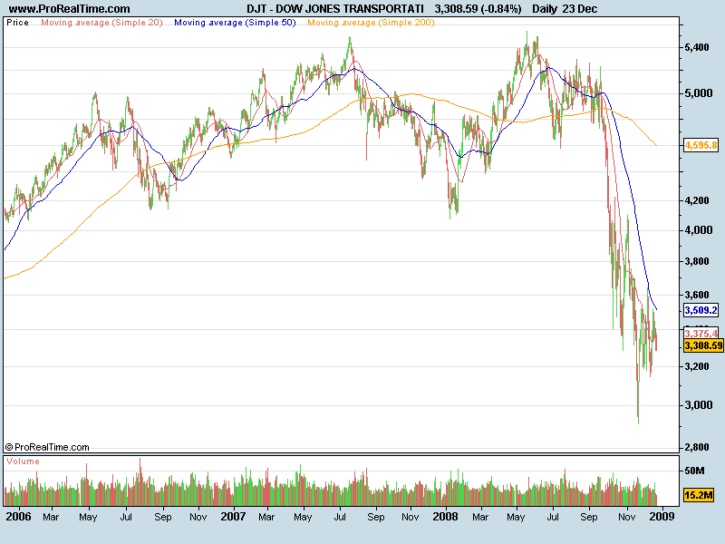Click the 5,000 price axis label

(x=698, y=93)
